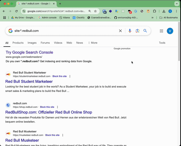181x146 pixels.
Task: Expand the More search filters menu
Action: pyautogui.click(x=93, y=43)
